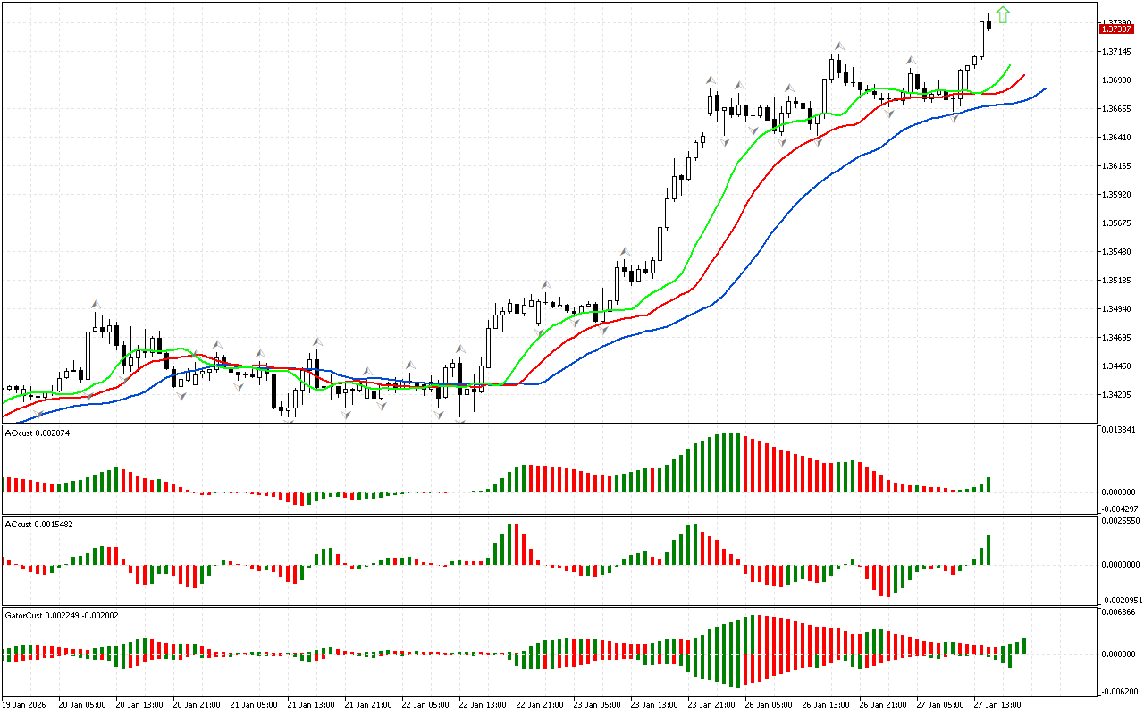Click the 23 Jan 21:00 time label

click(711, 704)
